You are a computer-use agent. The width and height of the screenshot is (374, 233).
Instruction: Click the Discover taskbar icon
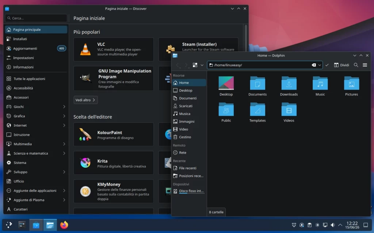[36, 225]
